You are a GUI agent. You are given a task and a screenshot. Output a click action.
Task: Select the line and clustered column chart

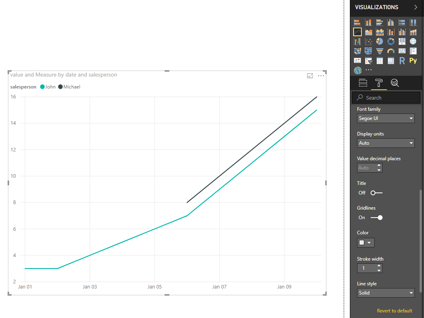(402, 32)
